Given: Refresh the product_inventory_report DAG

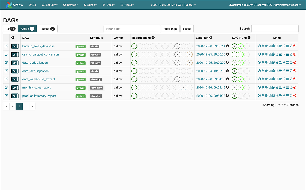Looking at the screenshot, I should (291, 96).
